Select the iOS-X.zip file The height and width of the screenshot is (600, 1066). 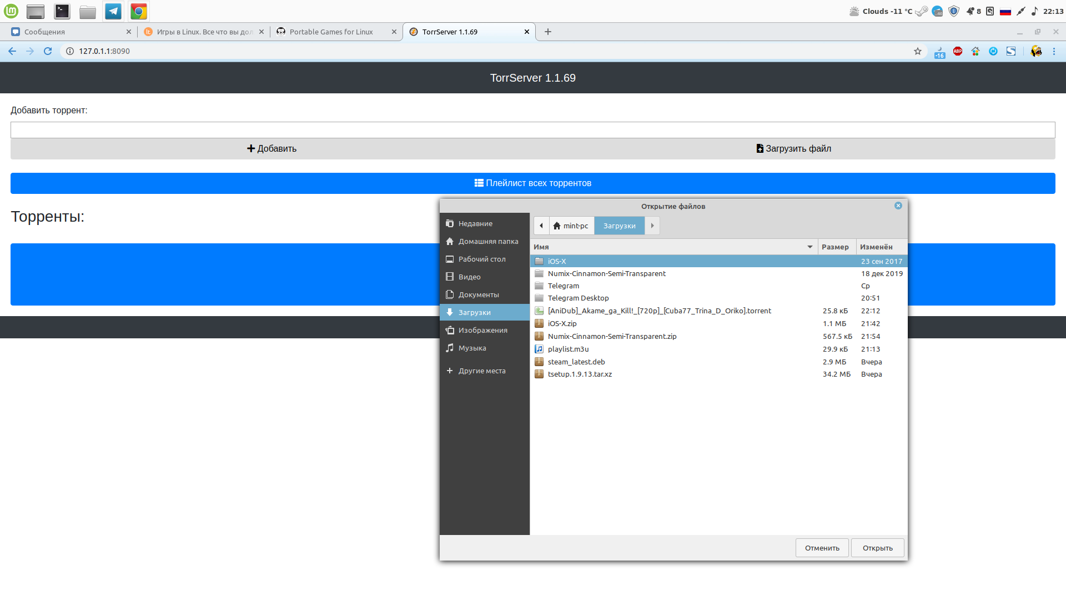tap(718, 323)
